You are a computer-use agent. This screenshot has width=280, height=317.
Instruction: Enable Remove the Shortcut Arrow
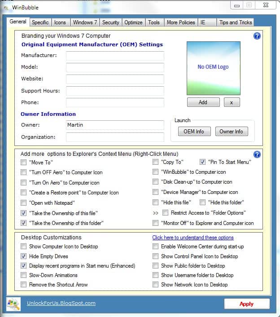[x=24, y=285]
